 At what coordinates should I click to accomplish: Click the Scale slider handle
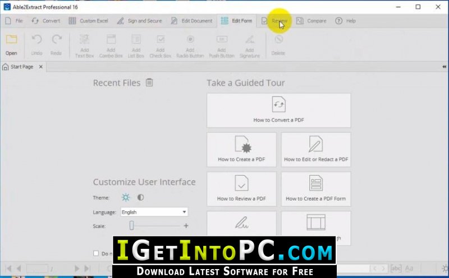tap(131, 226)
